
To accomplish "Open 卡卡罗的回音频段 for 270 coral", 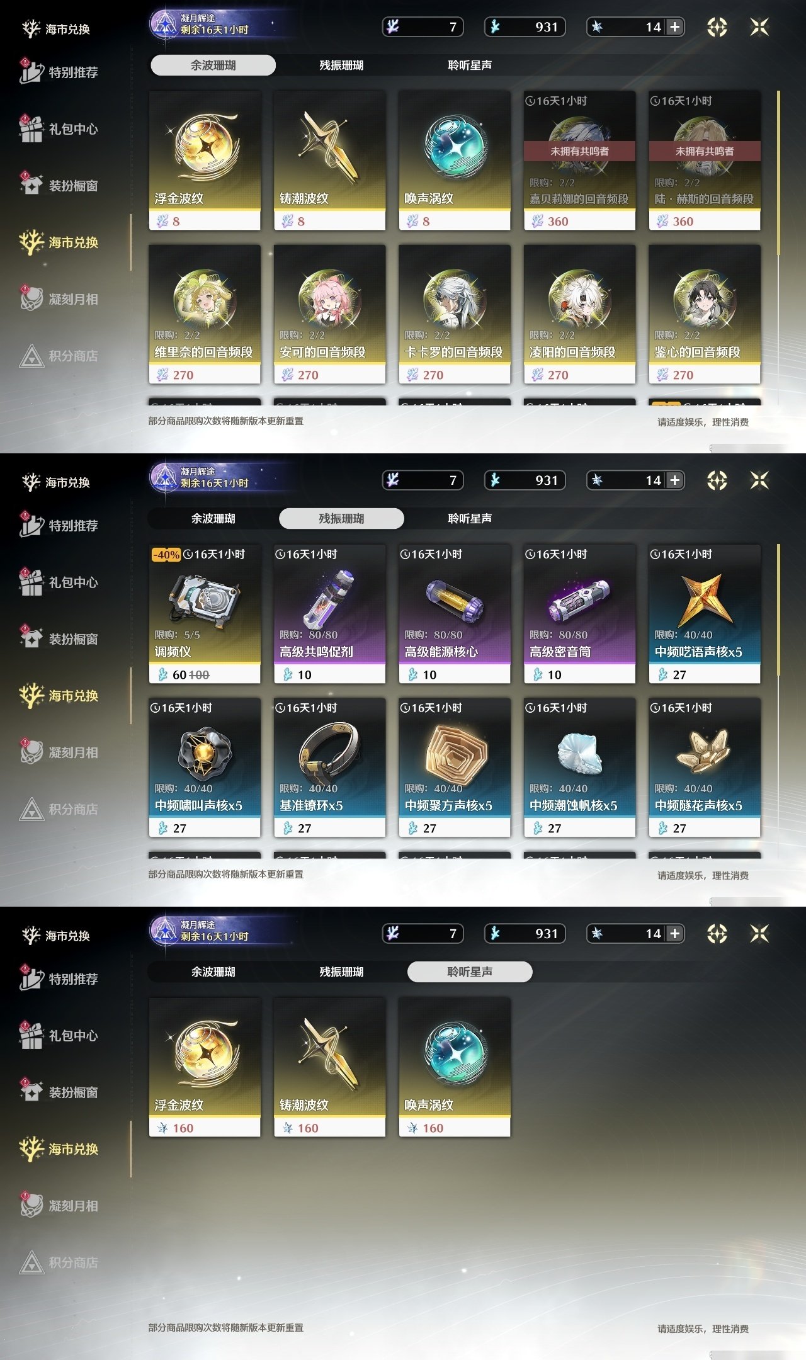I will point(455,314).
